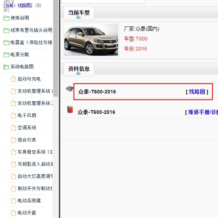Open 发动机管理系统 2 diagram

click(35, 103)
